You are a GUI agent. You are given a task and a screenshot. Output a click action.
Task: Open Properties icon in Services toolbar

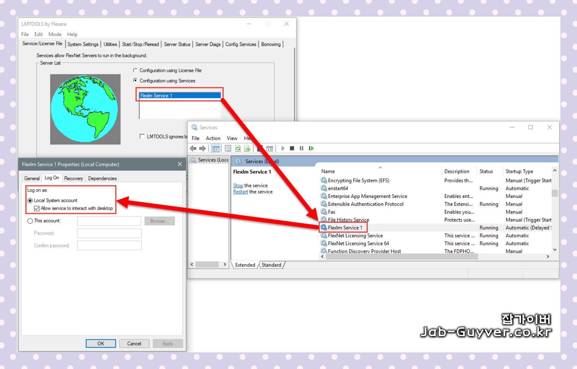pos(228,148)
